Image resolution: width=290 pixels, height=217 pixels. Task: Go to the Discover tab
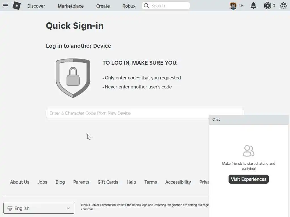pos(36,6)
